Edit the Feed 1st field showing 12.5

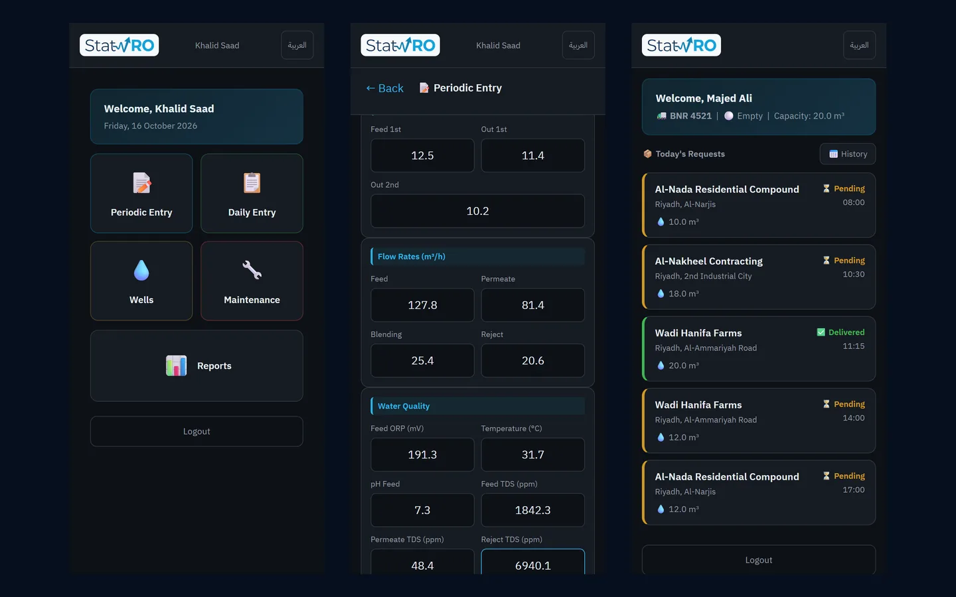(x=422, y=155)
